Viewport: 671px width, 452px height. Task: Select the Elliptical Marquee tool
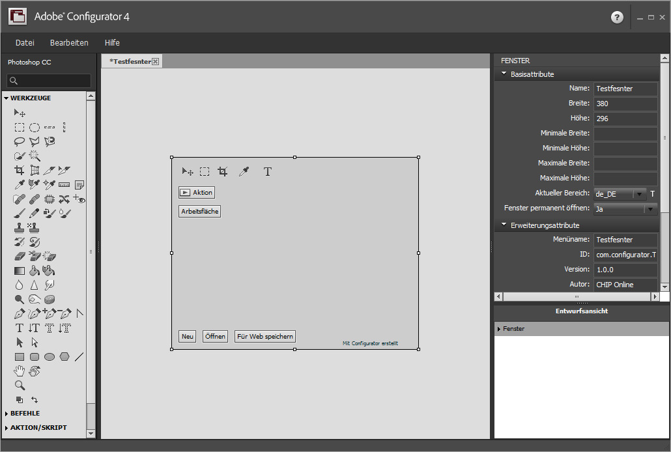[35, 127]
